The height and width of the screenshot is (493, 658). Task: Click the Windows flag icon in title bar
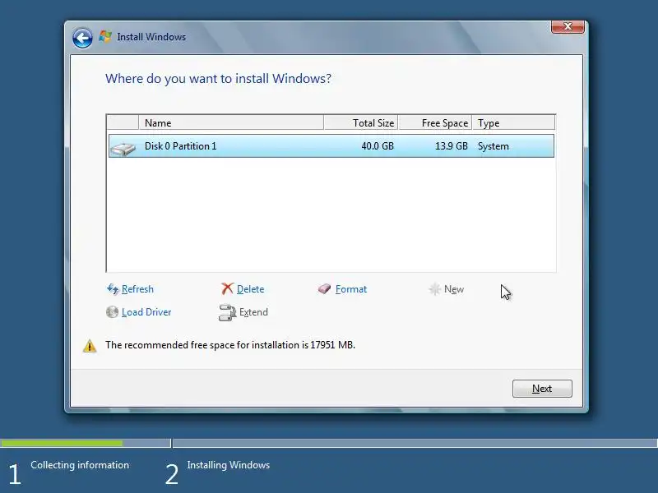click(105, 36)
